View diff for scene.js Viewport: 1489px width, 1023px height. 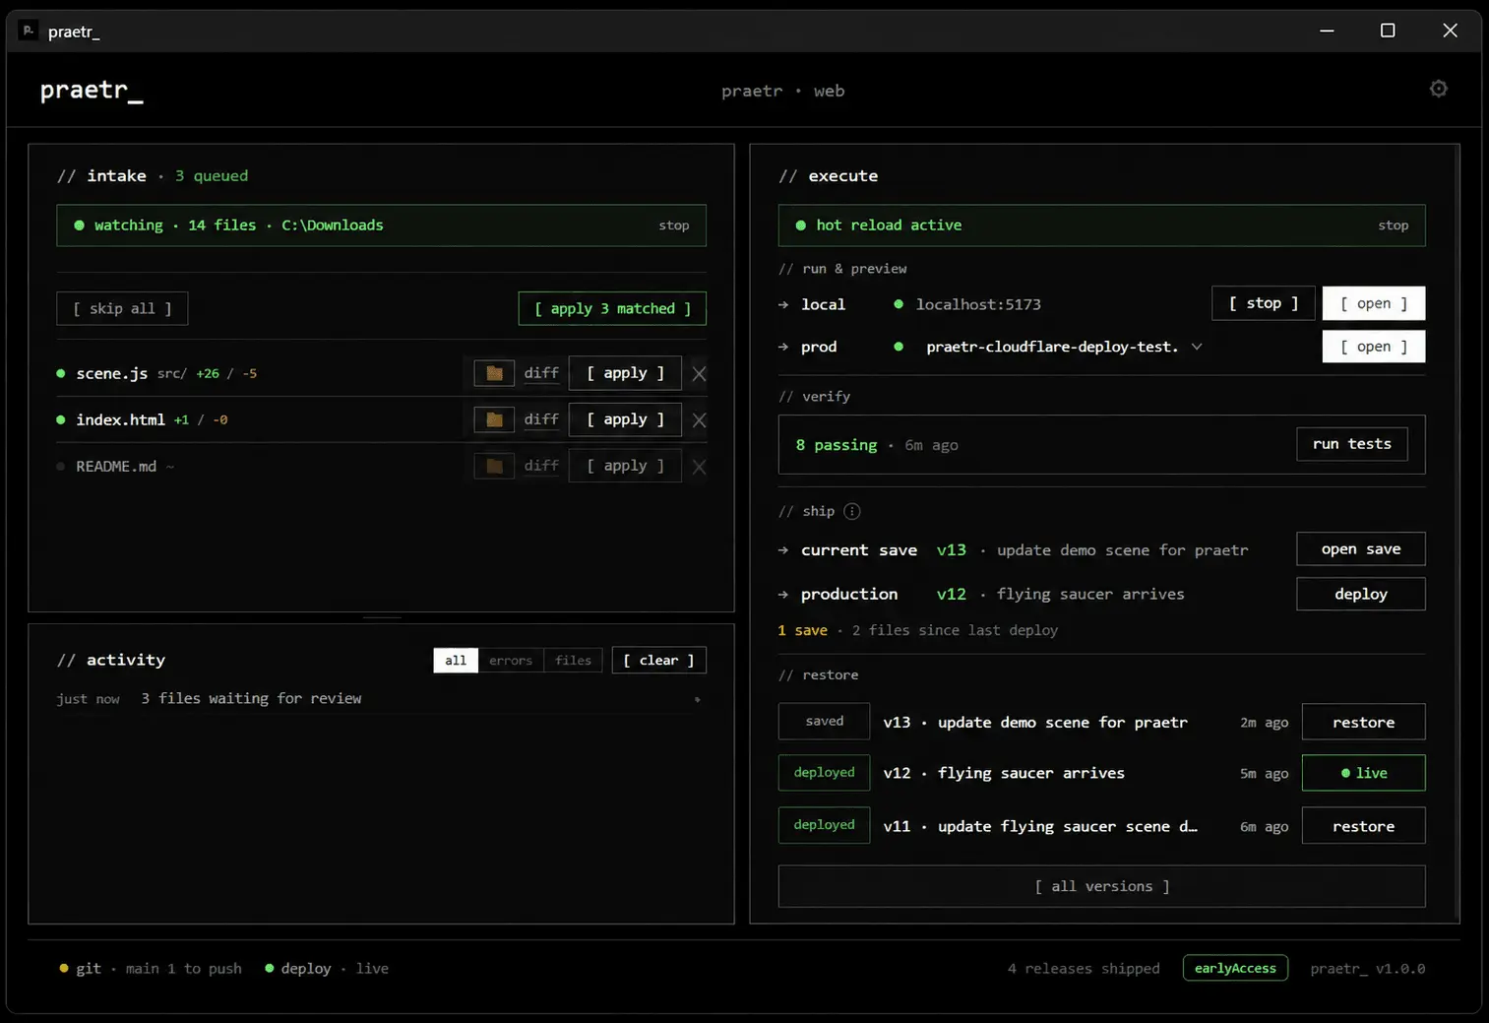pyautogui.click(x=541, y=373)
